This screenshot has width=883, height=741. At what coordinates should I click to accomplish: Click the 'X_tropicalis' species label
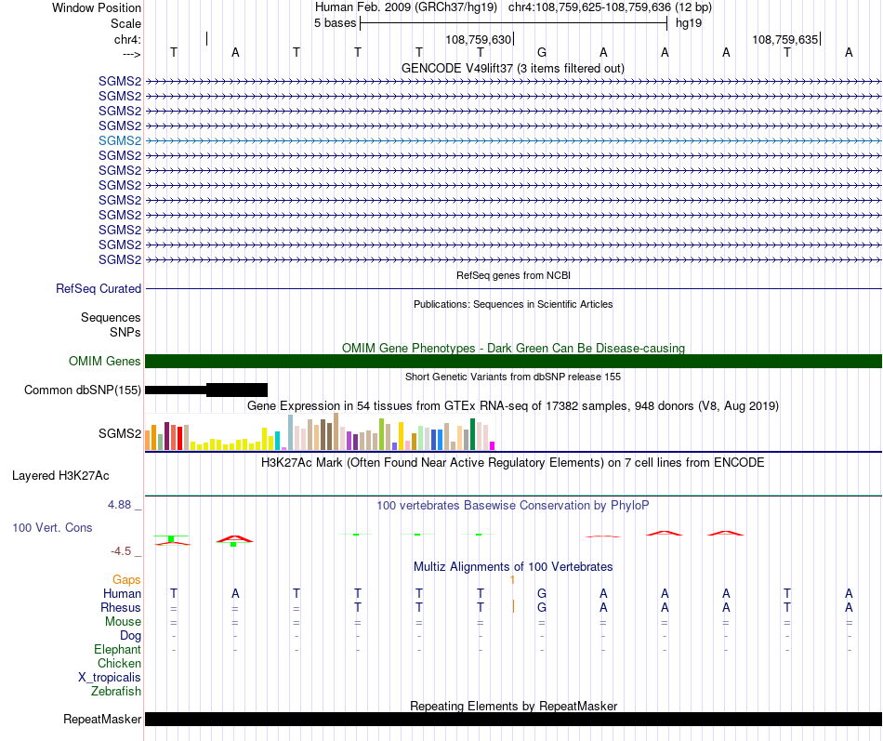click(110, 678)
